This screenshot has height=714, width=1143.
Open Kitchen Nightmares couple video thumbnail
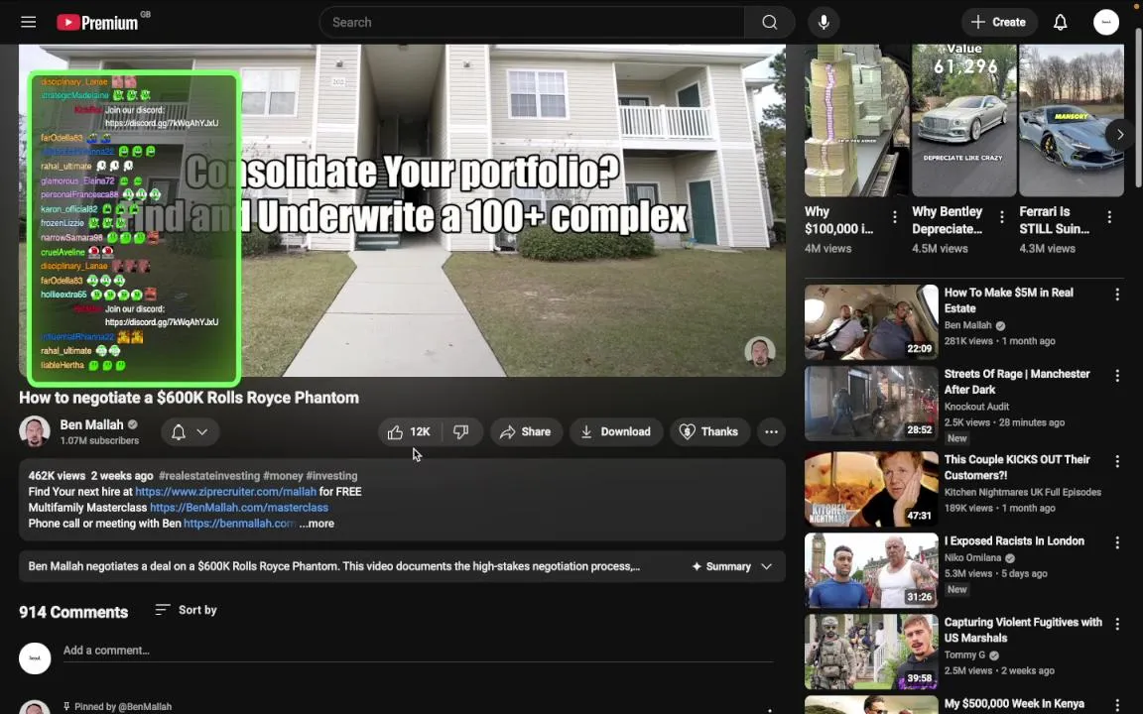tap(871, 490)
